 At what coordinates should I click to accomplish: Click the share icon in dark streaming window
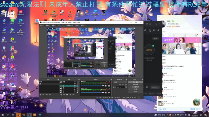point(158,30)
